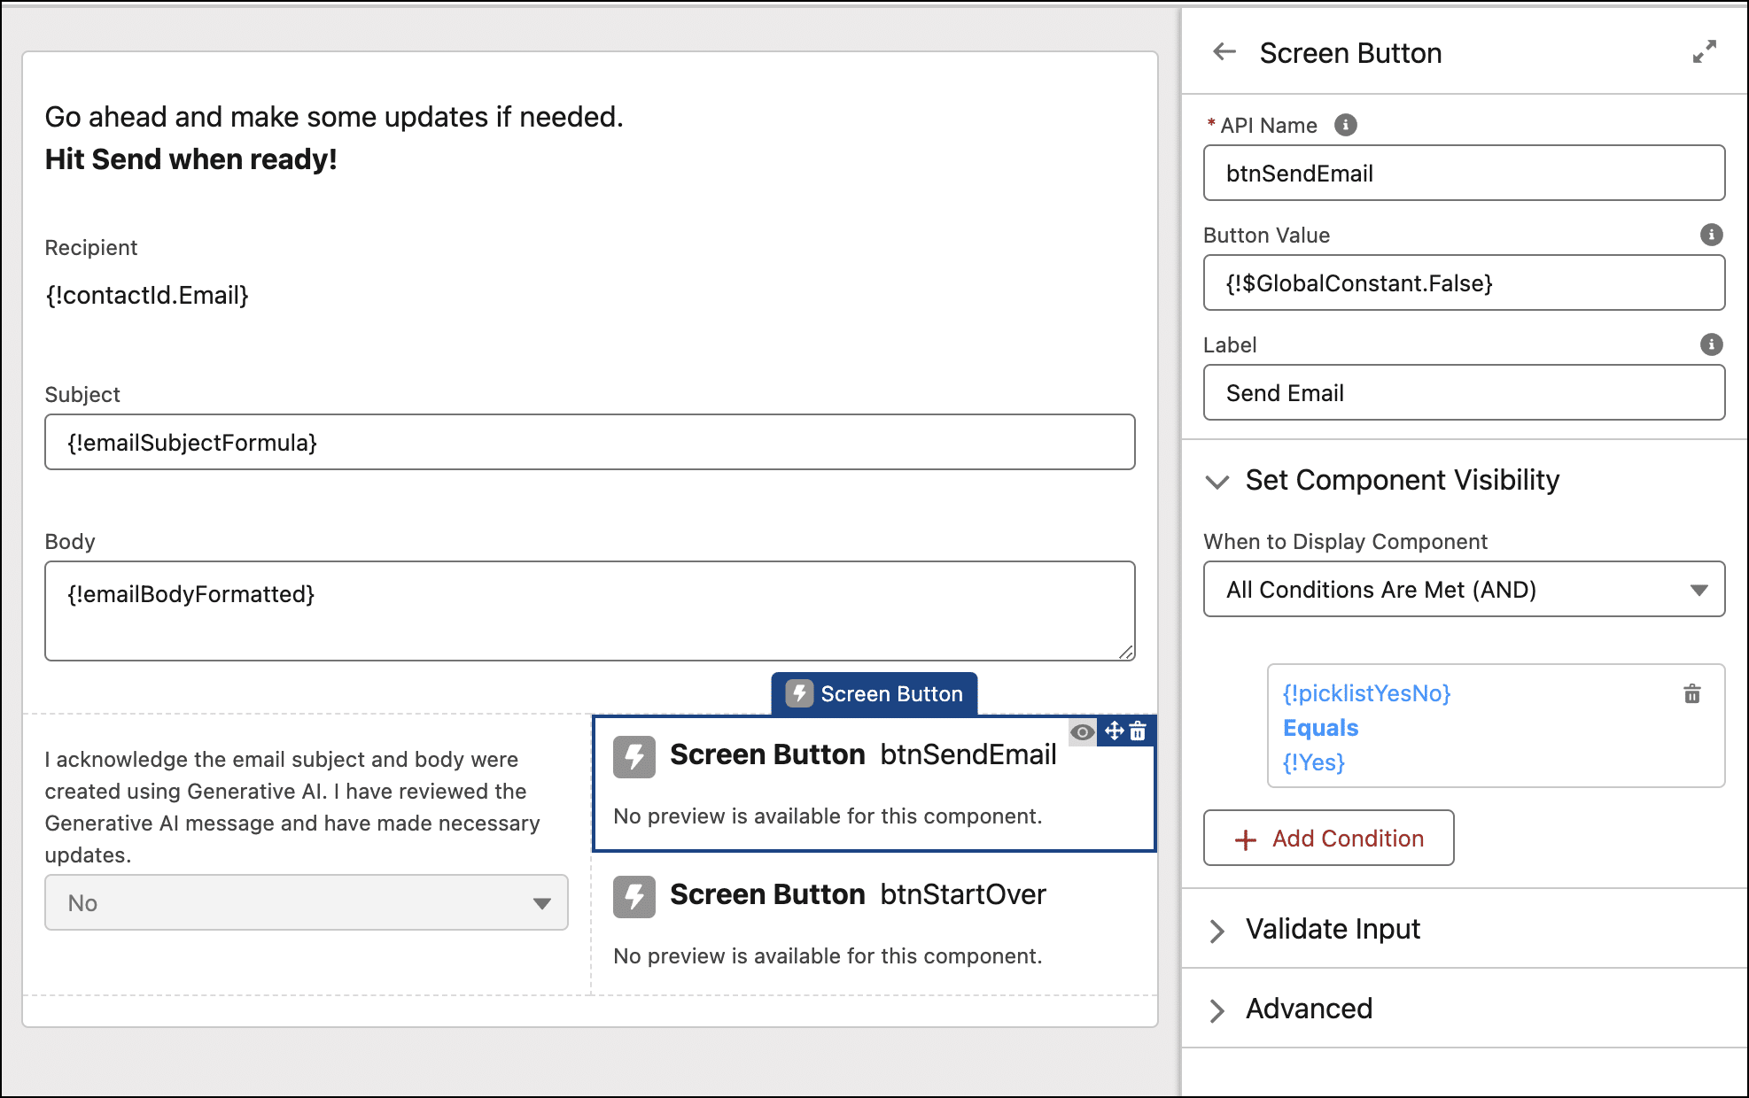
Task: Click the plus icon in Add Condition
Action: click(x=1246, y=839)
